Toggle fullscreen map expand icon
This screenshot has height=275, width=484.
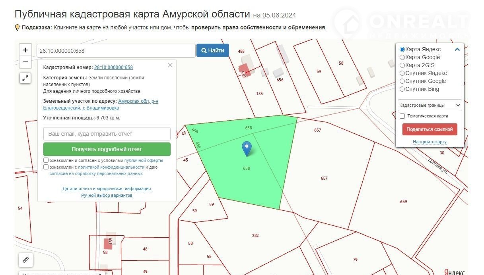click(x=25, y=78)
